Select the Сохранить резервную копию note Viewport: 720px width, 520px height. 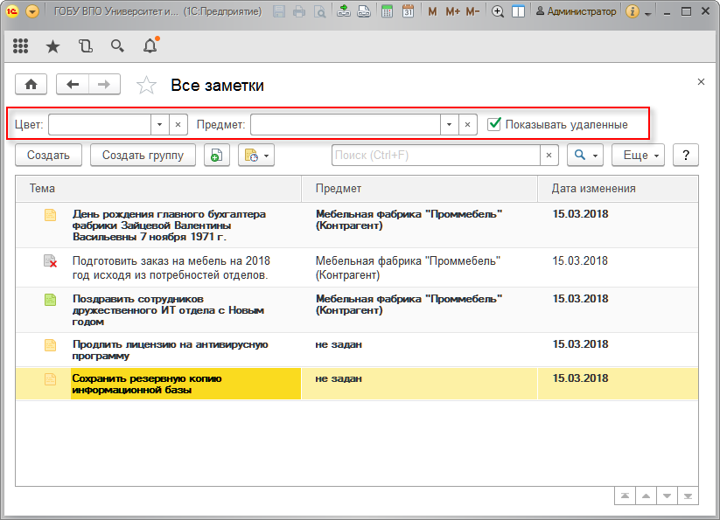[x=357, y=384]
